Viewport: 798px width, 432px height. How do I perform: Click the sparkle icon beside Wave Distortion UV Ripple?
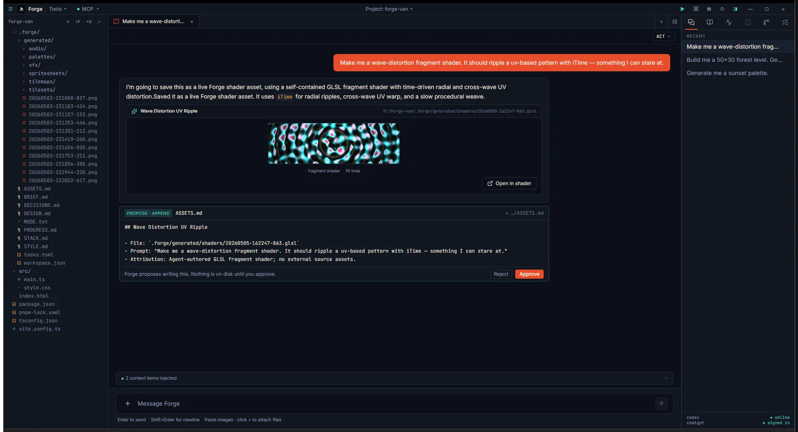click(134, 111)
